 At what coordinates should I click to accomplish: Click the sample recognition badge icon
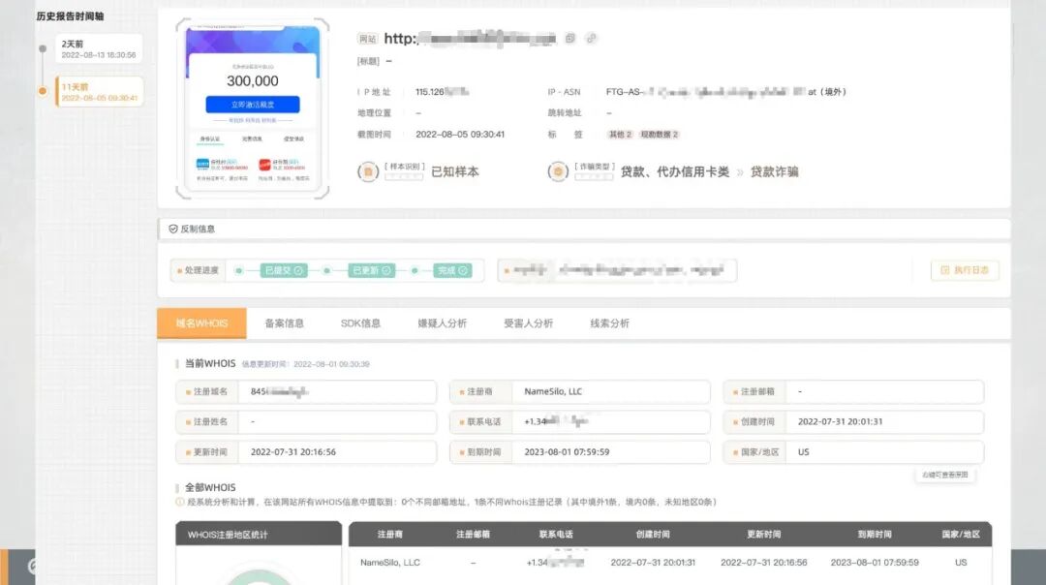[368, 172]
